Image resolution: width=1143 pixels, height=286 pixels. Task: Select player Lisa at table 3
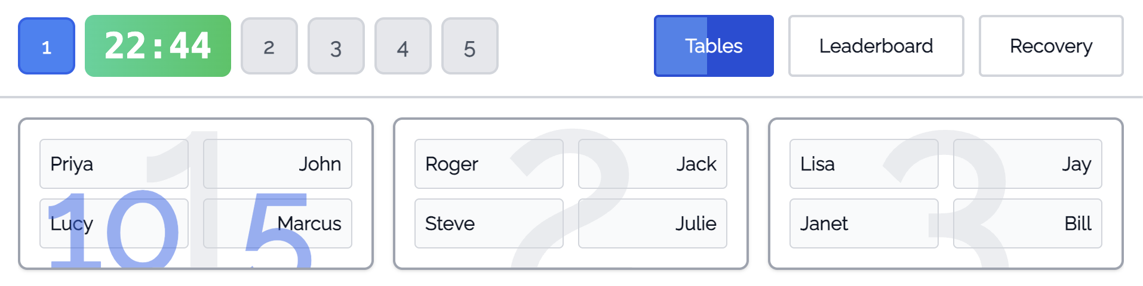[864, 164]
